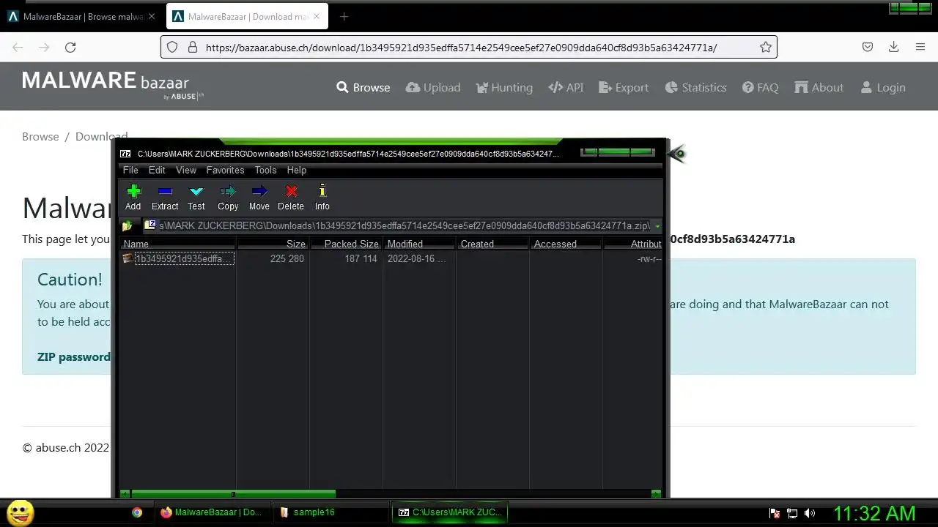
Task: Click the MALWARE bazaar site logo
Action: pyautogui.click(x=113, y=85)
